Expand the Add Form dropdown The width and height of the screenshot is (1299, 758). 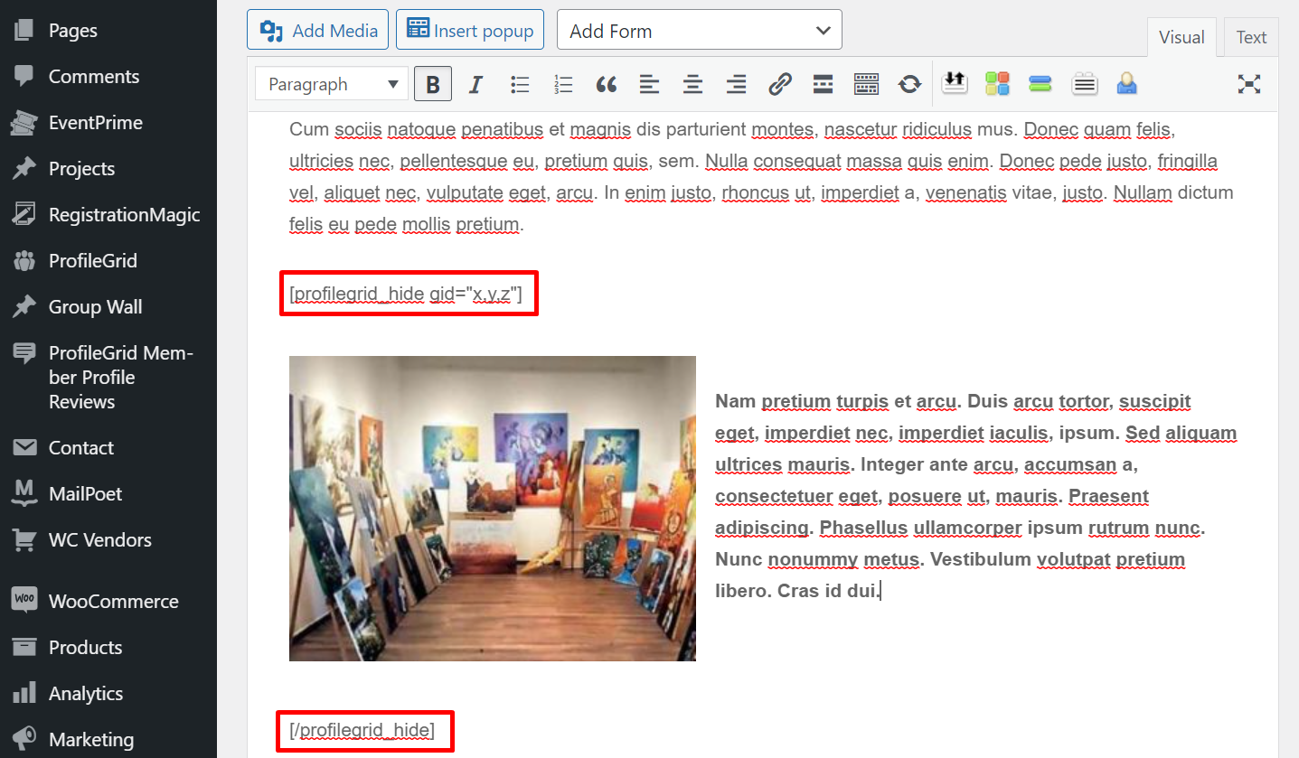pos(699,31)
